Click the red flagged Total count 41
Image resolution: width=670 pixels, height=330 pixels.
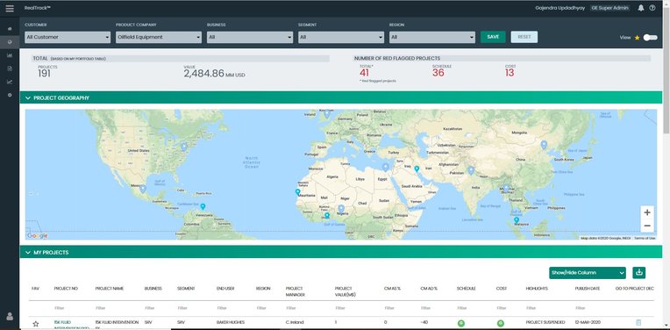pos(364,73)
